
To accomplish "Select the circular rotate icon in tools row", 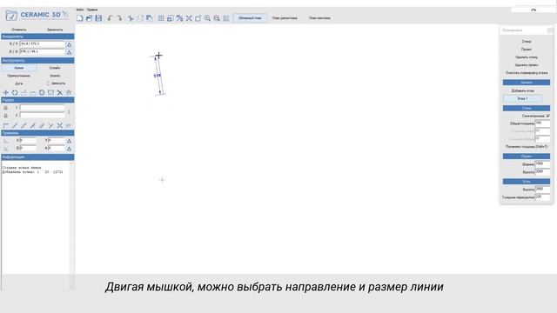I will [15, 93].
